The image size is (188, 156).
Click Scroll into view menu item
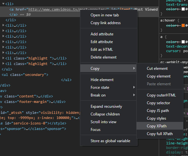click(109, 122)
